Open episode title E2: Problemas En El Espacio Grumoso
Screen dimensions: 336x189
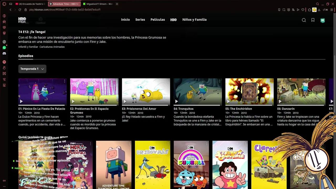click(x=89, y=111)
